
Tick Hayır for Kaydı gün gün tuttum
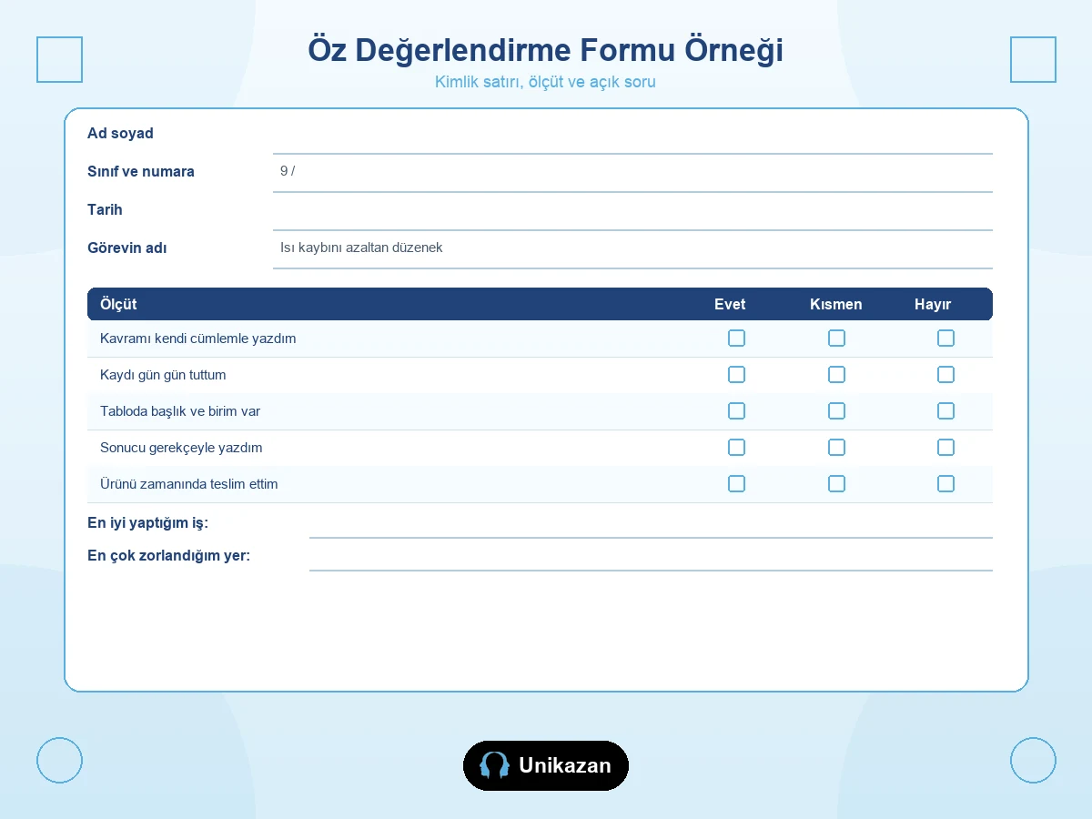coord(945,375)
